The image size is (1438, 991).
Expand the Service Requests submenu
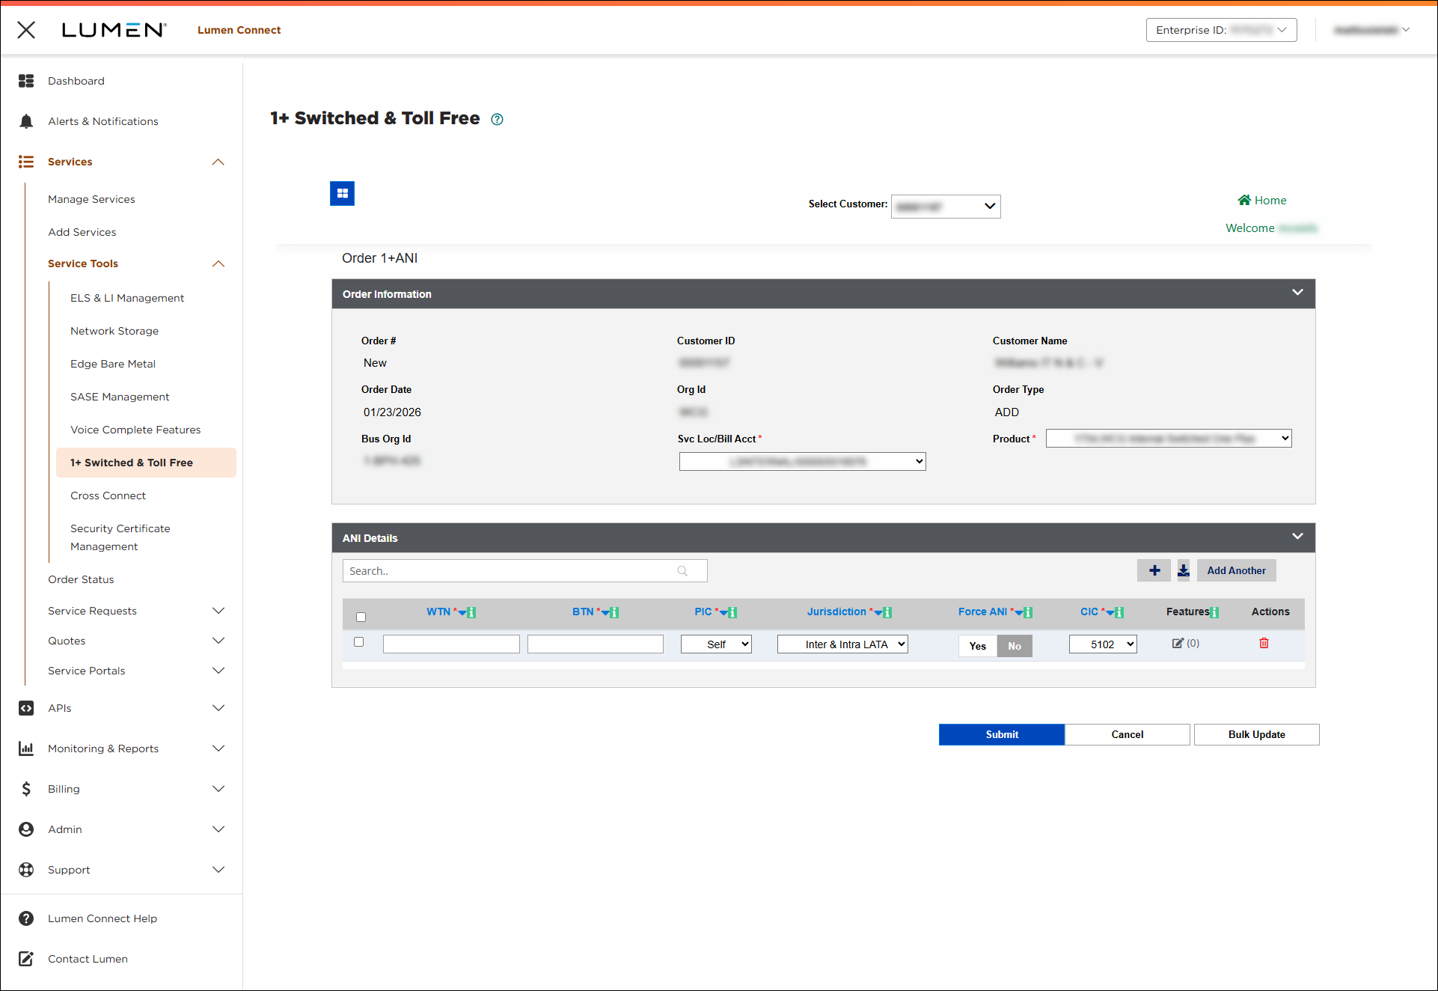point(218,611)
